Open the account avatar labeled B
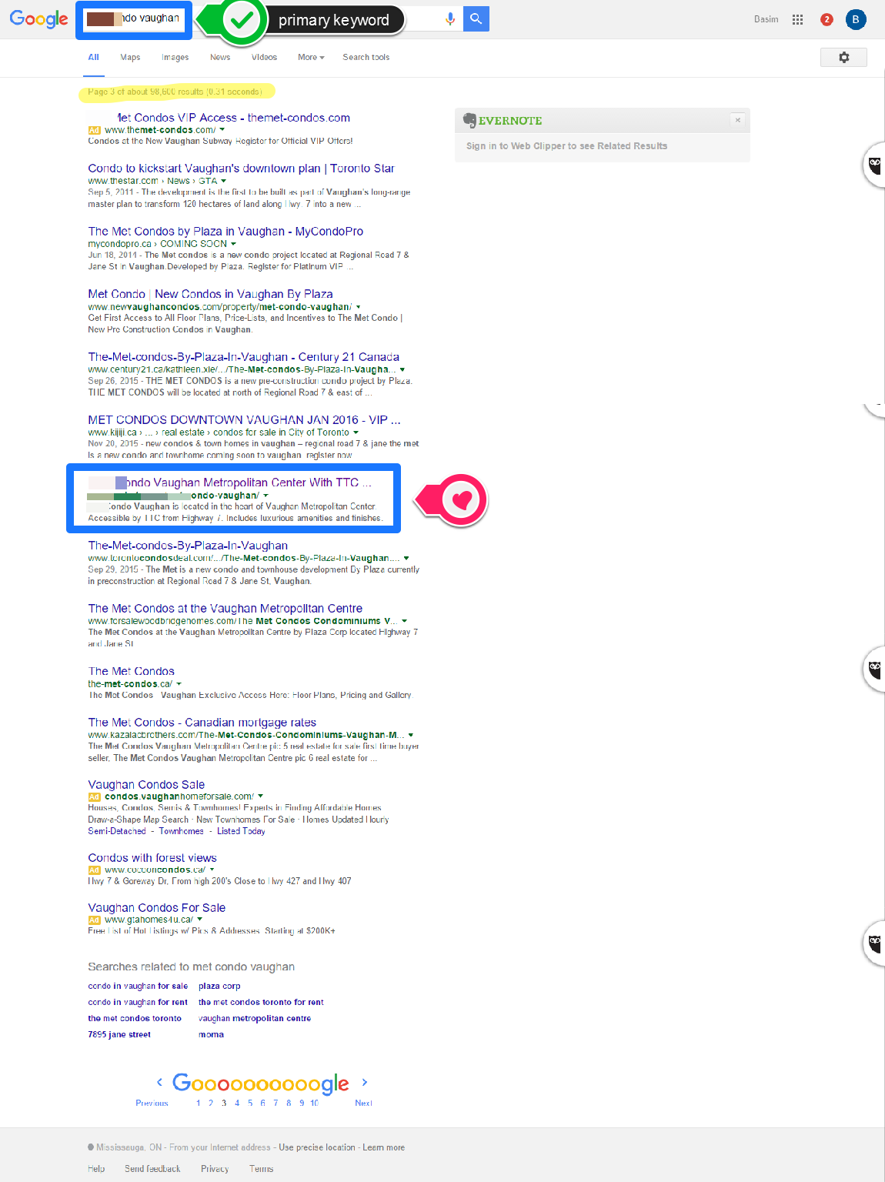Screen dimensions: 885x1182 (855, 19)
